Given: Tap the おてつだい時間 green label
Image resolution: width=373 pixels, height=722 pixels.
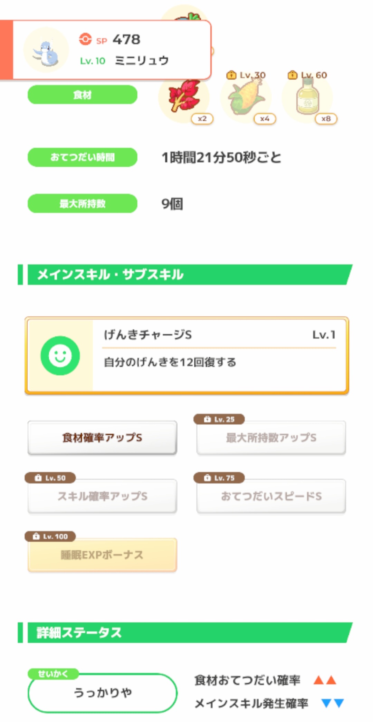Looking at the screenshot, I should pyautogui.click(x=83, y=157).
